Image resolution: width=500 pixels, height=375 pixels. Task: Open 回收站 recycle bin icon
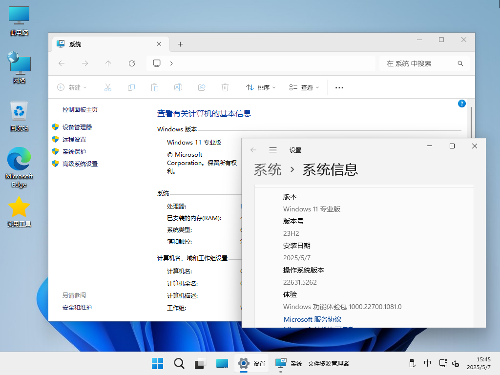(x=19, y=116)
